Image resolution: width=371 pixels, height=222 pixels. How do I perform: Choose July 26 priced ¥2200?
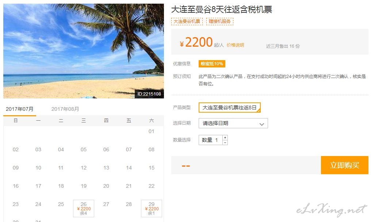click(84, 208)
